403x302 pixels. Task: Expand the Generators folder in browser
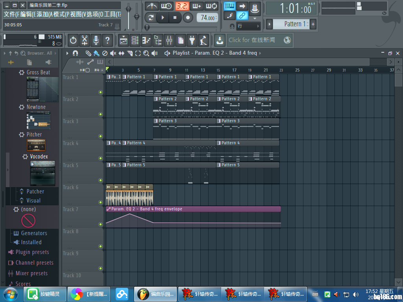(33, 233)
